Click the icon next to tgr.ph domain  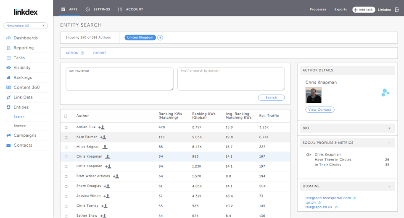tap(320, 202)
